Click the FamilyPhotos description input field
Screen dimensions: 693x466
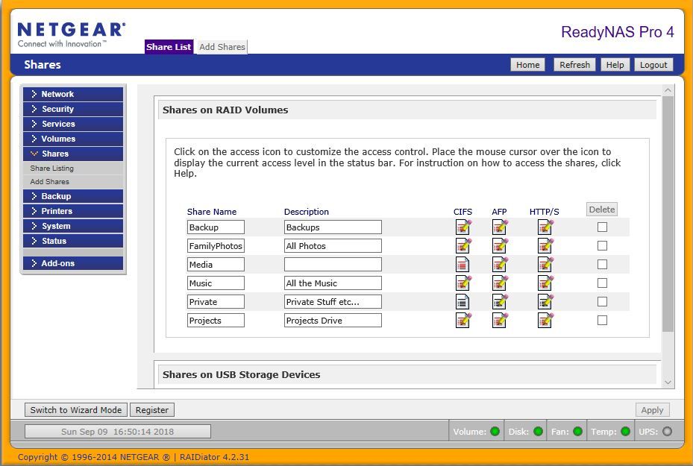click(x=333, y=245)
